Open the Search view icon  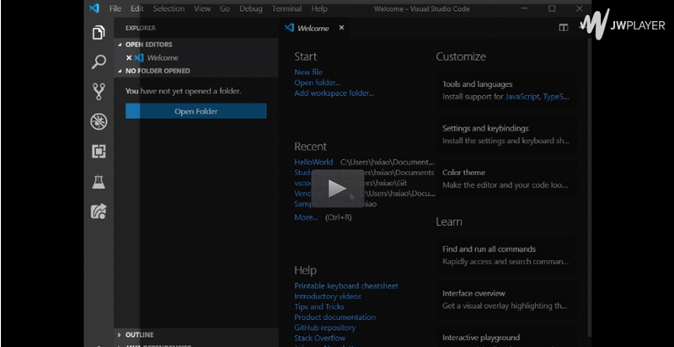pos(99,62)
